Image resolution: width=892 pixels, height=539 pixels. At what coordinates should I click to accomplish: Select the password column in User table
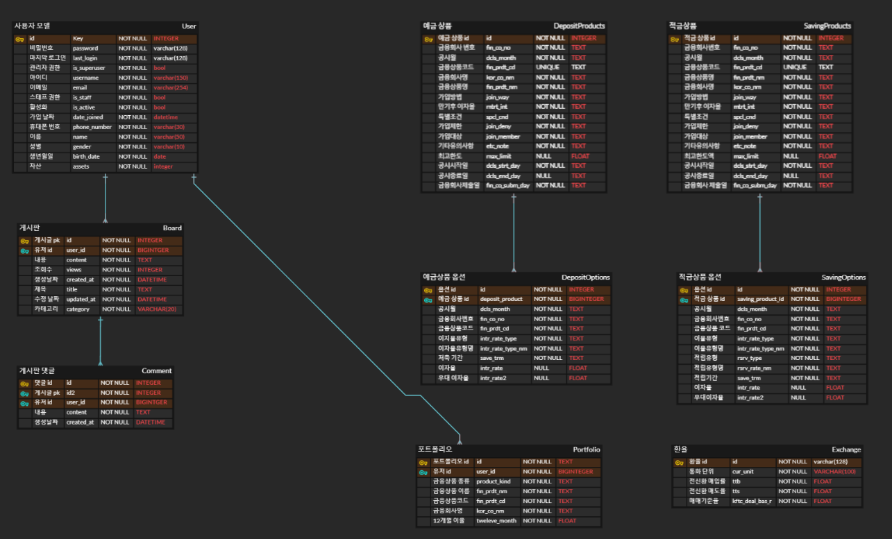coord(85,49)
